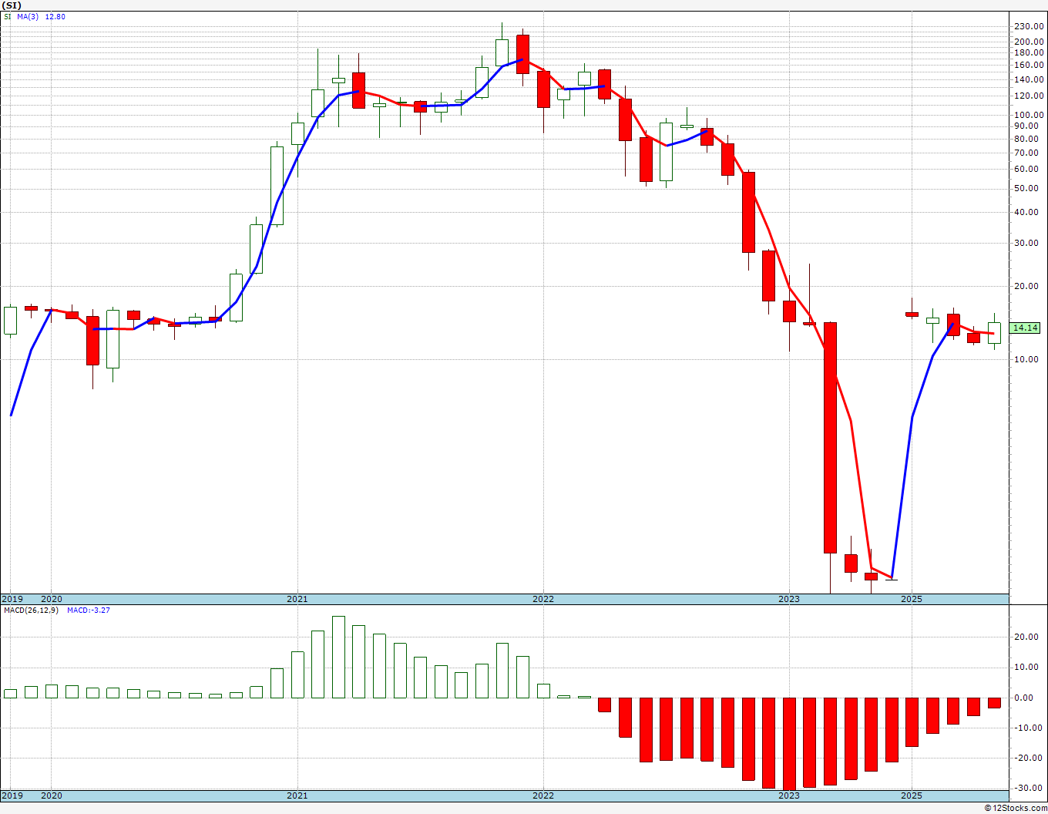Click the 2019 label on the MACD timeline
1048x814 pixels.
(12, 795)
